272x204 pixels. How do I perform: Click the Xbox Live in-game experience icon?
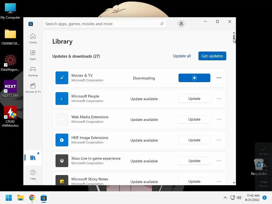click(x=62, y=161)
